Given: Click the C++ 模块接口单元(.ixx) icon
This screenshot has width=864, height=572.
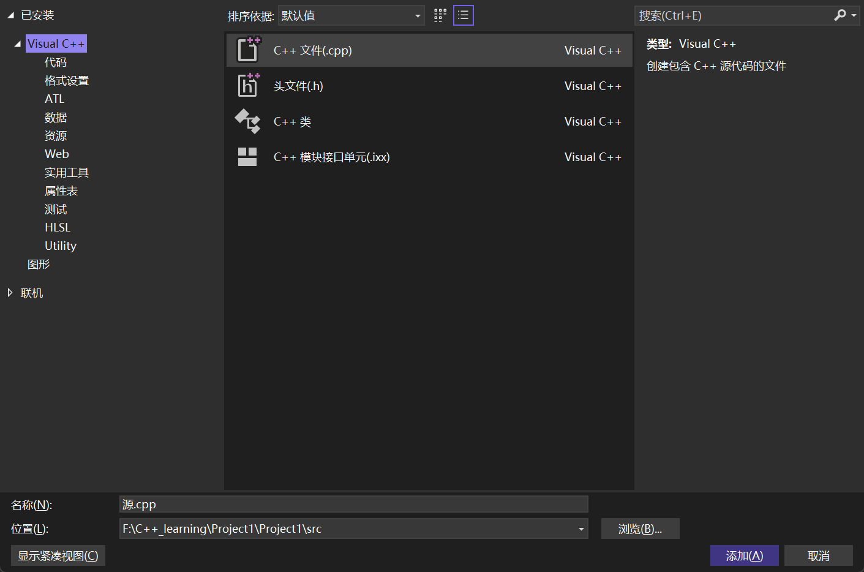Looking at the screenshot, I should tap(247, 157).
